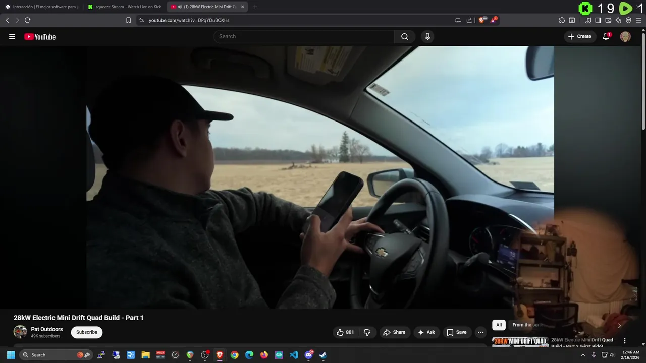
Task: Dislike the video with thumbs down
Action: pyautogui.click(x=367, y=332)
